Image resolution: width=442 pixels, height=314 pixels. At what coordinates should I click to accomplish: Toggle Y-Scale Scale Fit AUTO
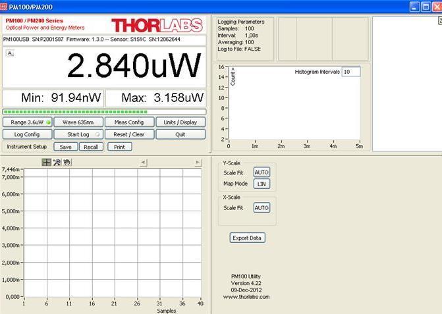[x=262, y=172]
